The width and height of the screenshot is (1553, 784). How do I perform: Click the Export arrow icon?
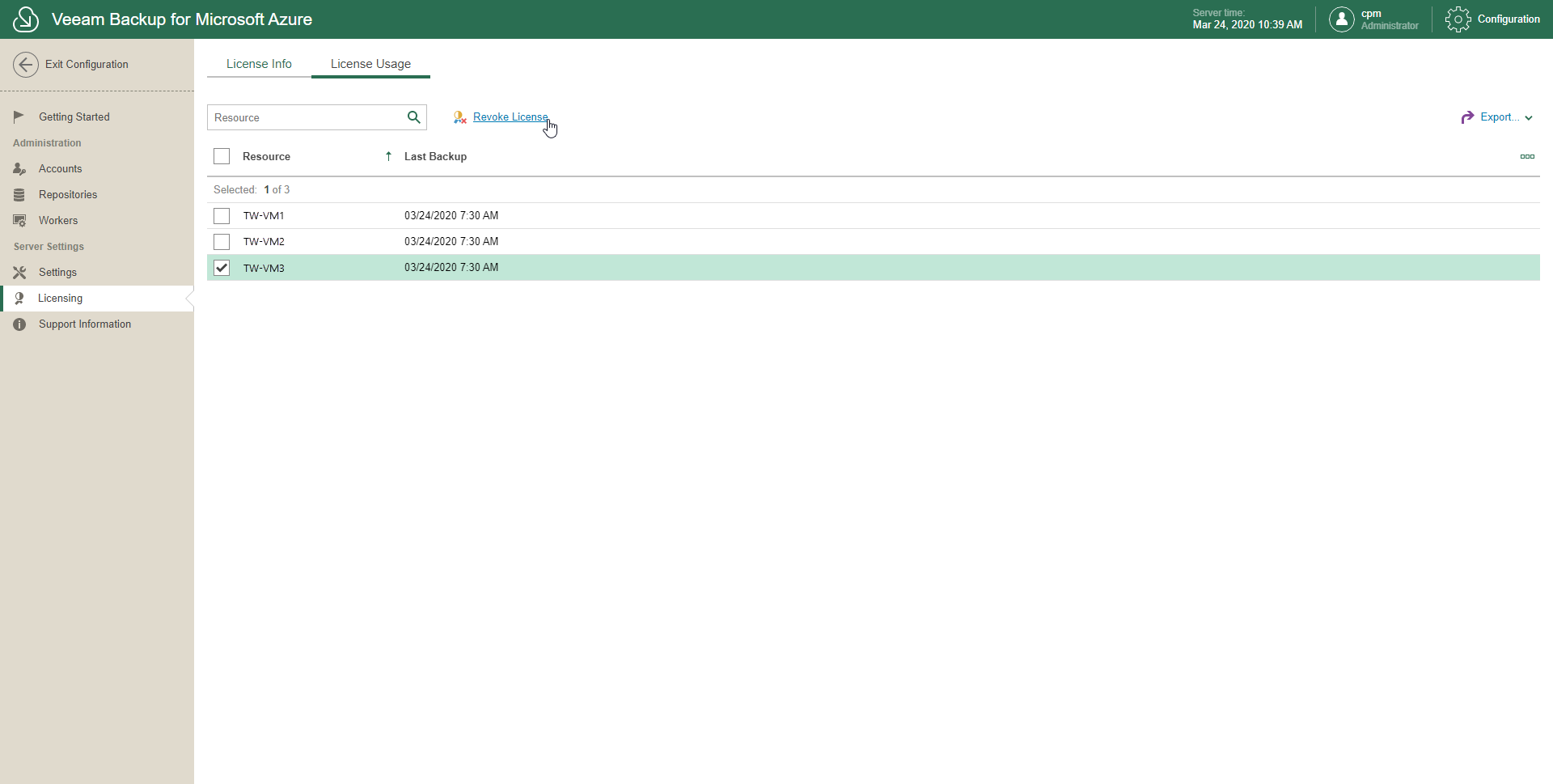pyautogui.click(x=1467, y=117)
